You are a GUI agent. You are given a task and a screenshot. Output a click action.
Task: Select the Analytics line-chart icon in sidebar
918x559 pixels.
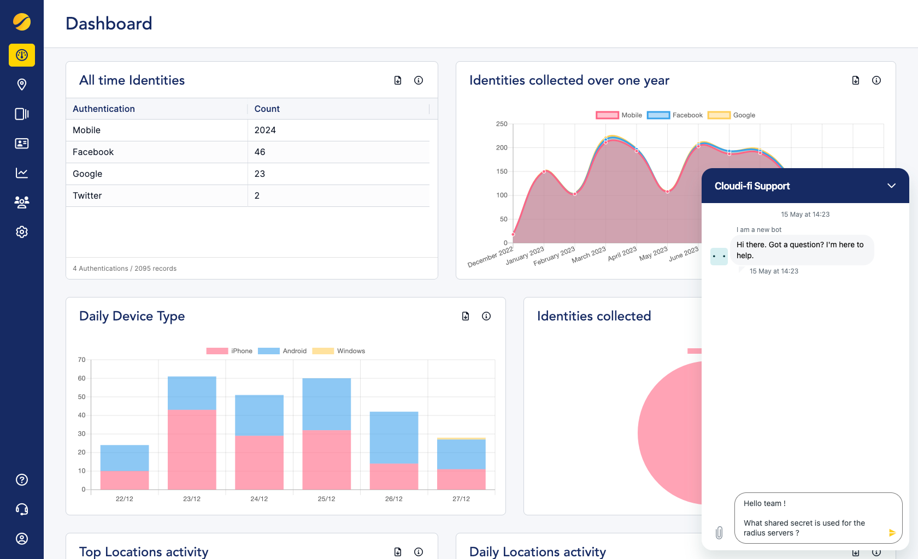coord(21,173)
